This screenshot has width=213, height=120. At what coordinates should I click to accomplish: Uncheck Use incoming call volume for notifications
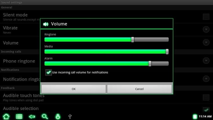pyautogui.click(x=49, y=72)
